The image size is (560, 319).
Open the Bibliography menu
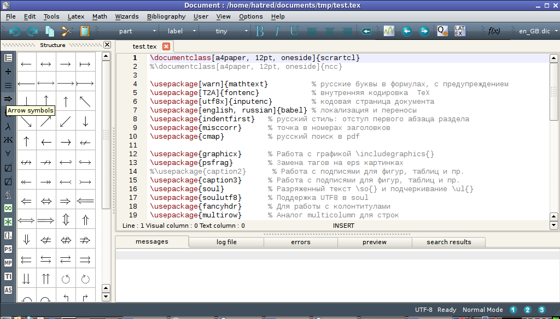166,16
